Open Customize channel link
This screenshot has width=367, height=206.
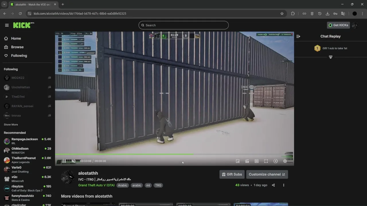[267, 174]
